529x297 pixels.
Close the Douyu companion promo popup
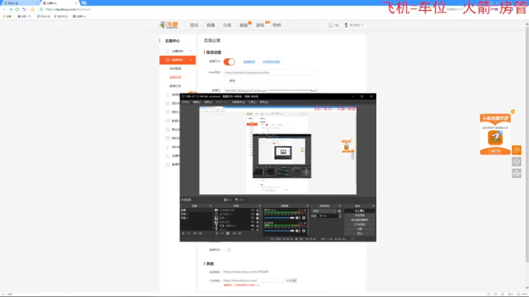point(513,112)
